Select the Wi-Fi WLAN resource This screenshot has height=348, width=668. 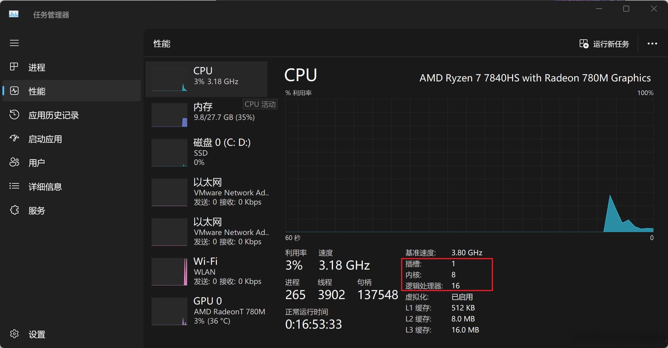coord(206,271)
